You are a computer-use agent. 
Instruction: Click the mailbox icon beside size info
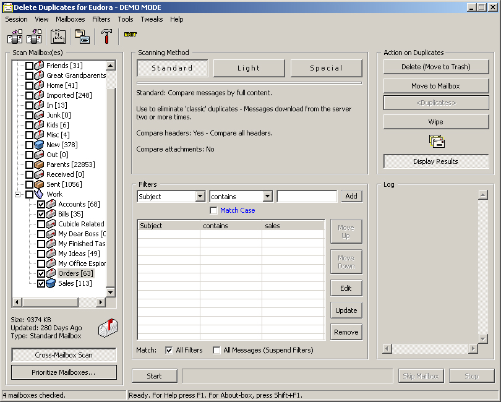pyautogui.click(x=108, y=328)
